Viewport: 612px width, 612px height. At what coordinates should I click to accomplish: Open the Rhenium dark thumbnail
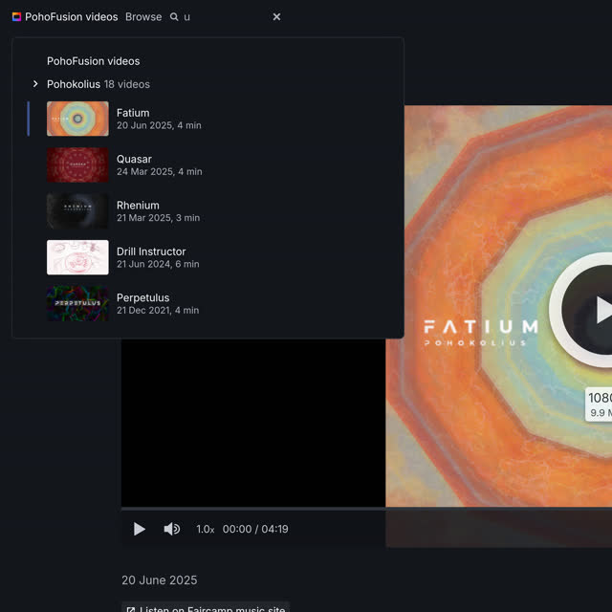pos(77,211)
